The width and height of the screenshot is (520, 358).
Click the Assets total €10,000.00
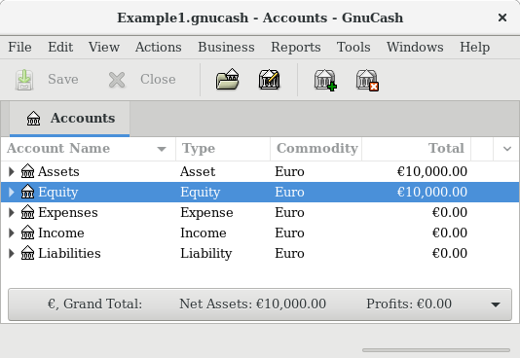[x=432, y=171]
